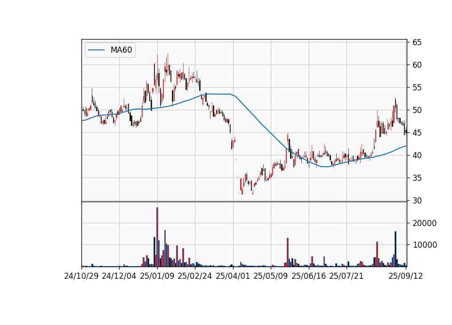
Task: Click the 25/09/12 date axis label
Action: pyautogui.click(x=406, y=276)
